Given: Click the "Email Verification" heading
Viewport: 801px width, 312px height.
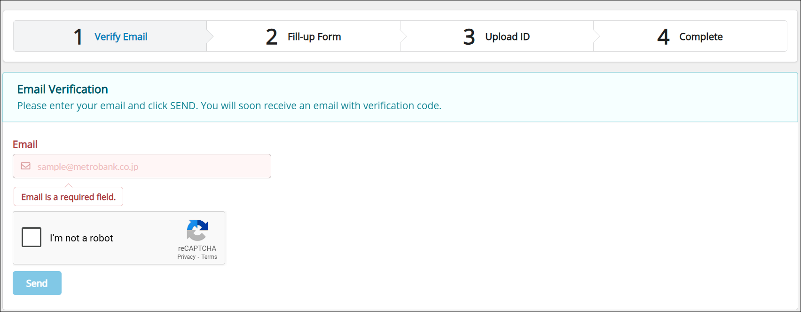Looking at the screenshot, I should [x=63, y=89].
